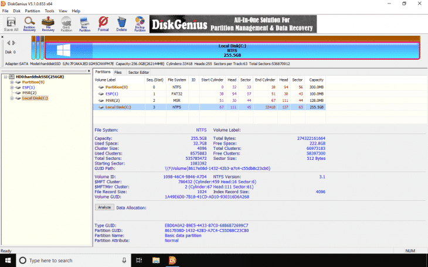Viewport: 428px width, 267px height.
Task: Open the Tools menu
Action: pyautogui.click(x=49, y=11)
